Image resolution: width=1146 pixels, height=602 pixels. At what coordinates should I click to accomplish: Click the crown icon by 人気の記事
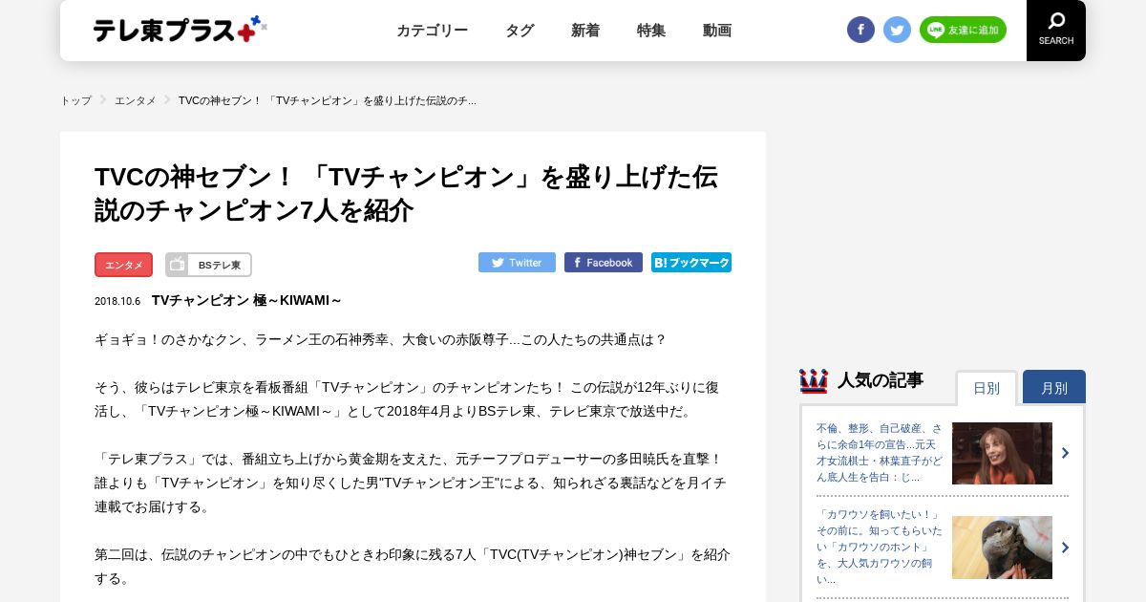click(814, 381)
